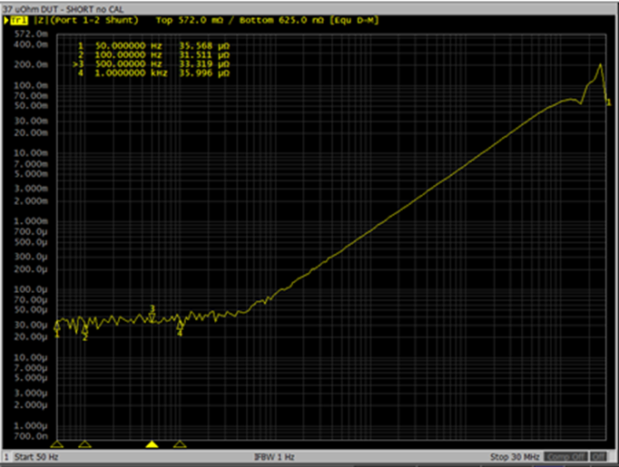Click the IFBW 1 Hz setting

[274, 457]
